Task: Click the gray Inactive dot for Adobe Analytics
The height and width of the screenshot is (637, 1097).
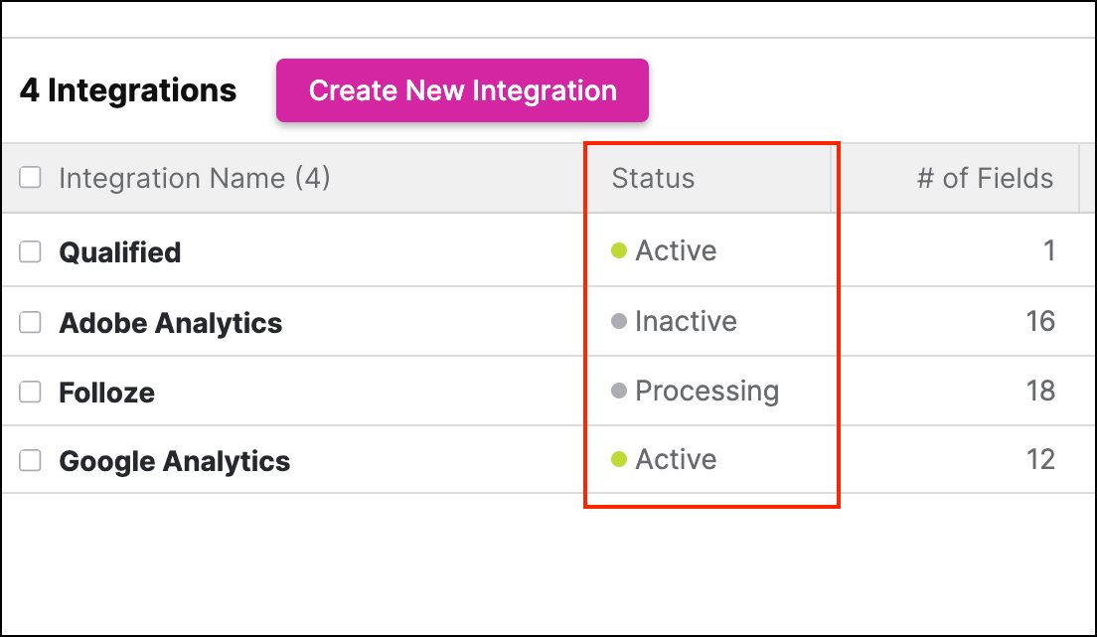Action: click(x=618, y=322)
